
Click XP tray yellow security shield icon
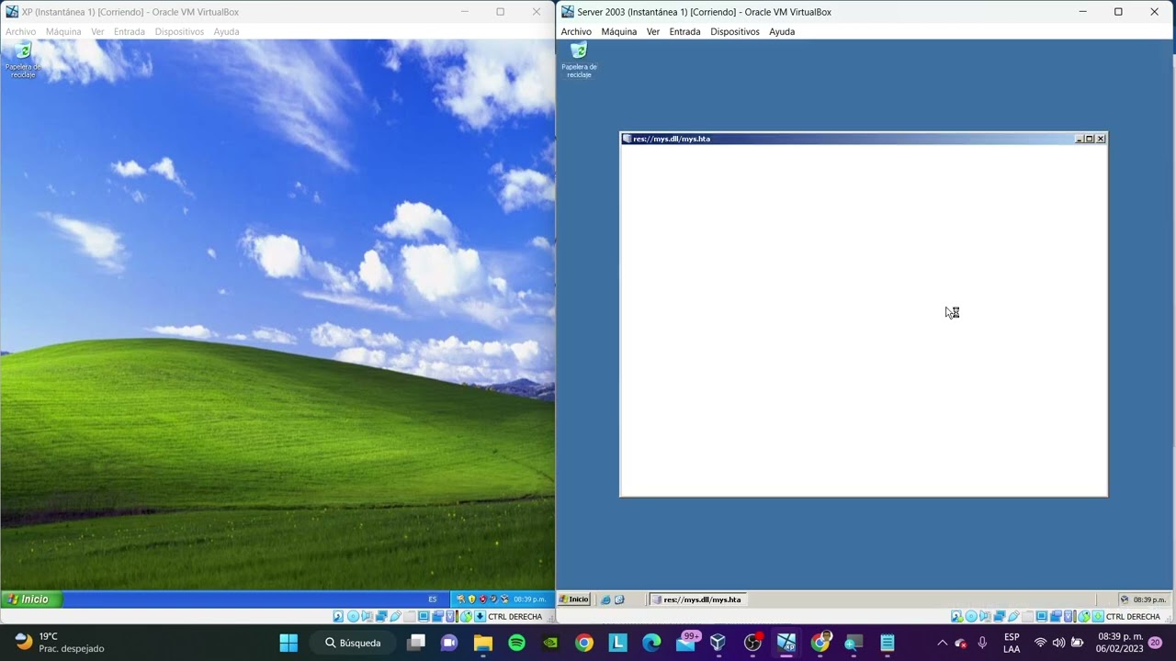coord(472,599)
